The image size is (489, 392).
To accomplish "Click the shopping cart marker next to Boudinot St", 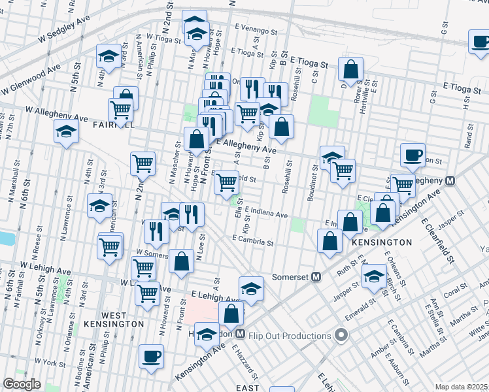I will (x=343, y=172).
